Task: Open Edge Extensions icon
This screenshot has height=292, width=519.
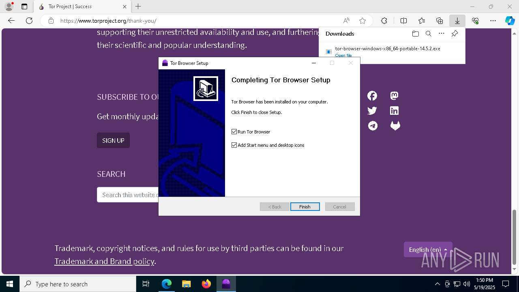Action: (384, 21)
